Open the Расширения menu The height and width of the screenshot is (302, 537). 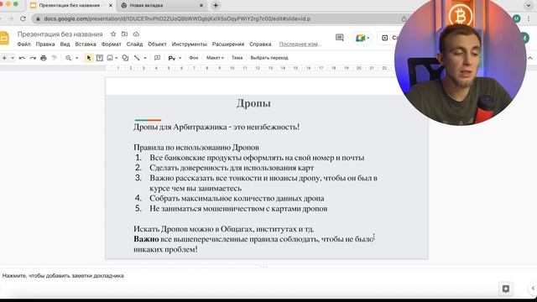click(x=228, y=44)
